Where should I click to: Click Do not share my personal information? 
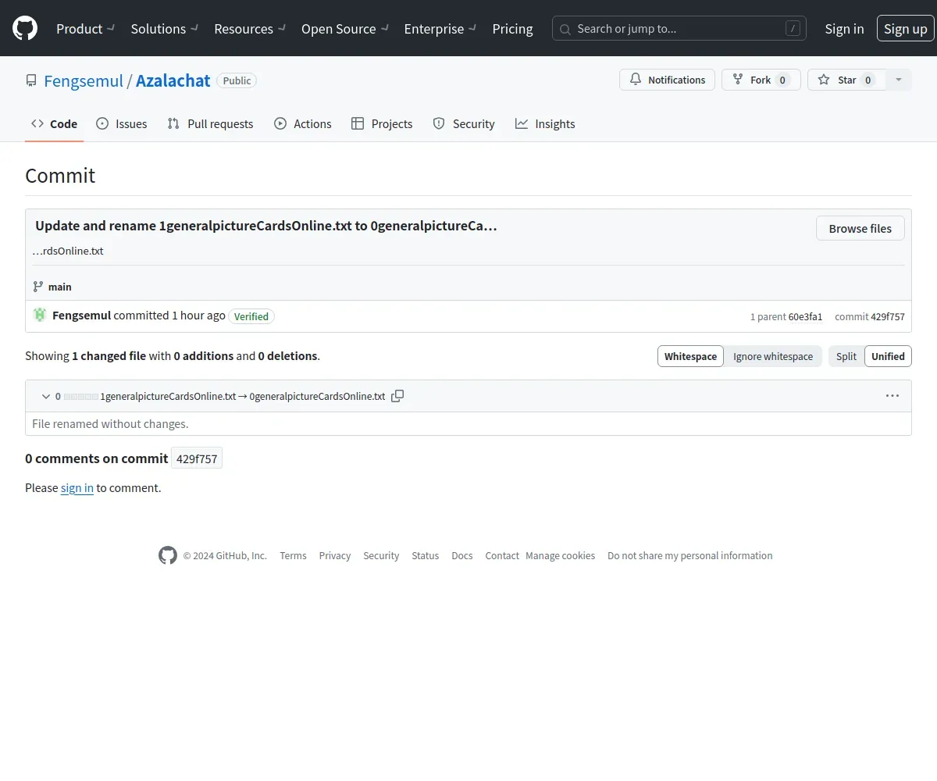click(690, 555)
